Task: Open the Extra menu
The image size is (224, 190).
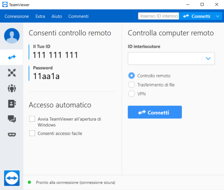Action: coord(40,16)
